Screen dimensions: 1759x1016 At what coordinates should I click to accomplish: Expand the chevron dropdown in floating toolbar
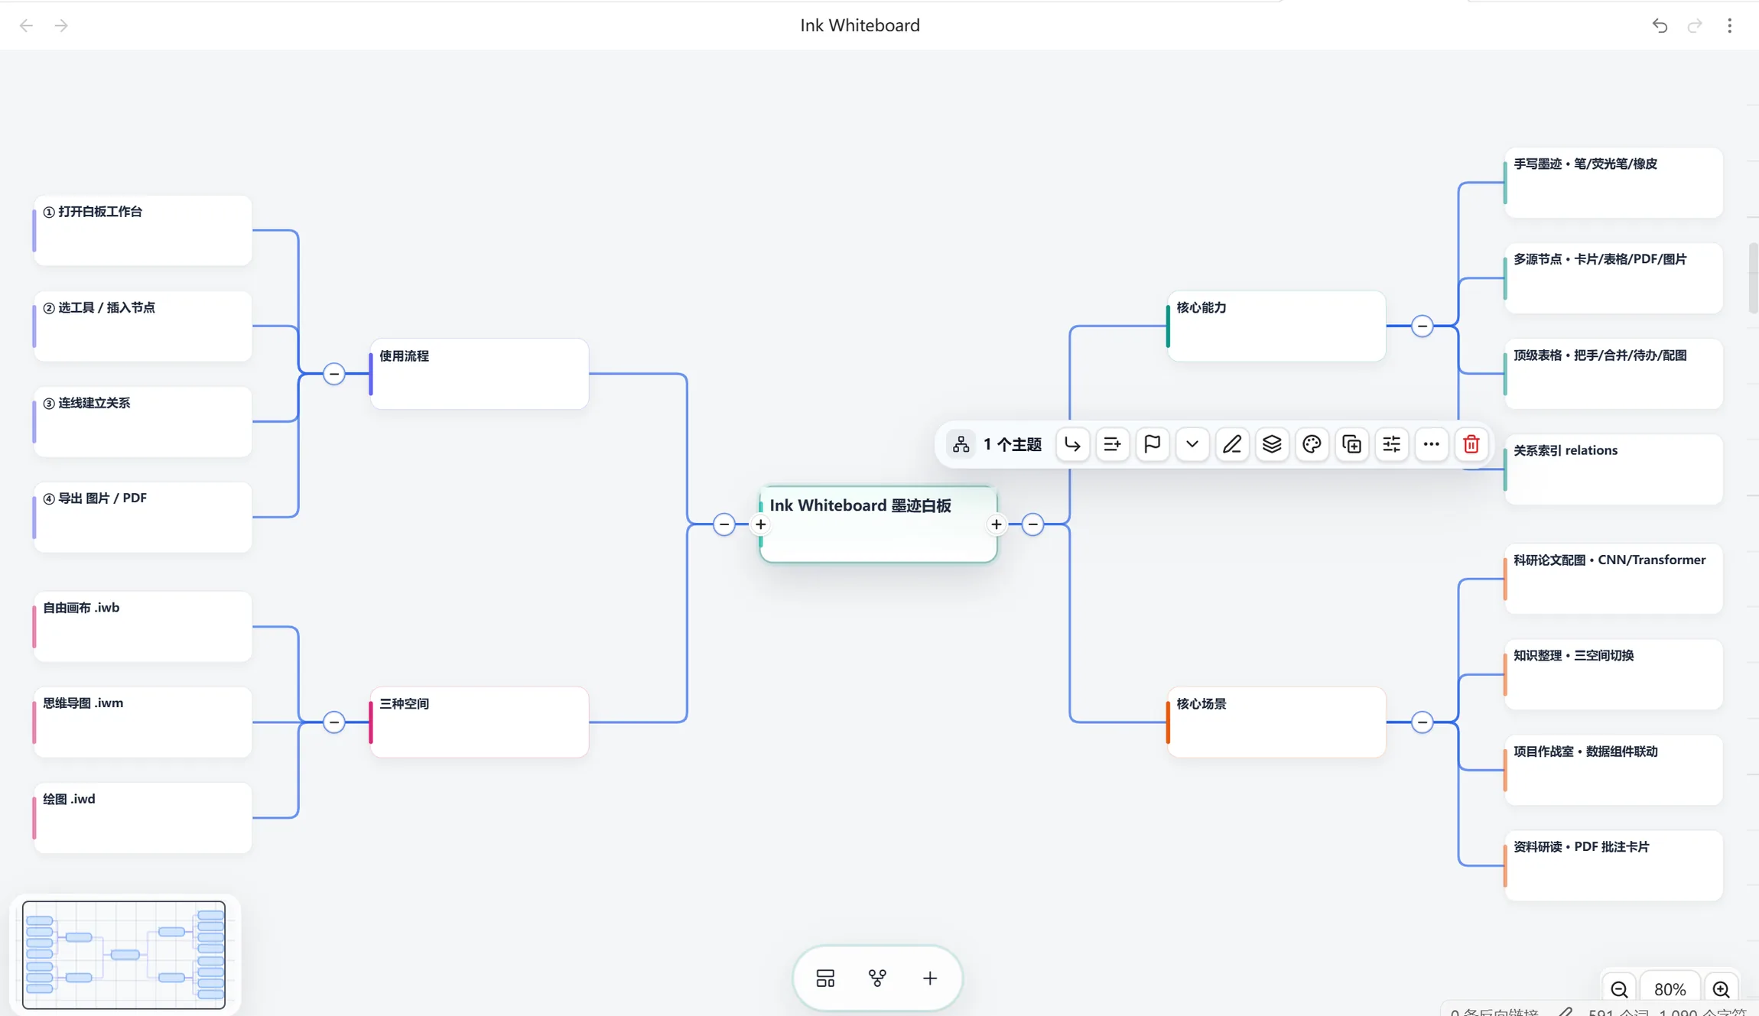[1192, 444]
